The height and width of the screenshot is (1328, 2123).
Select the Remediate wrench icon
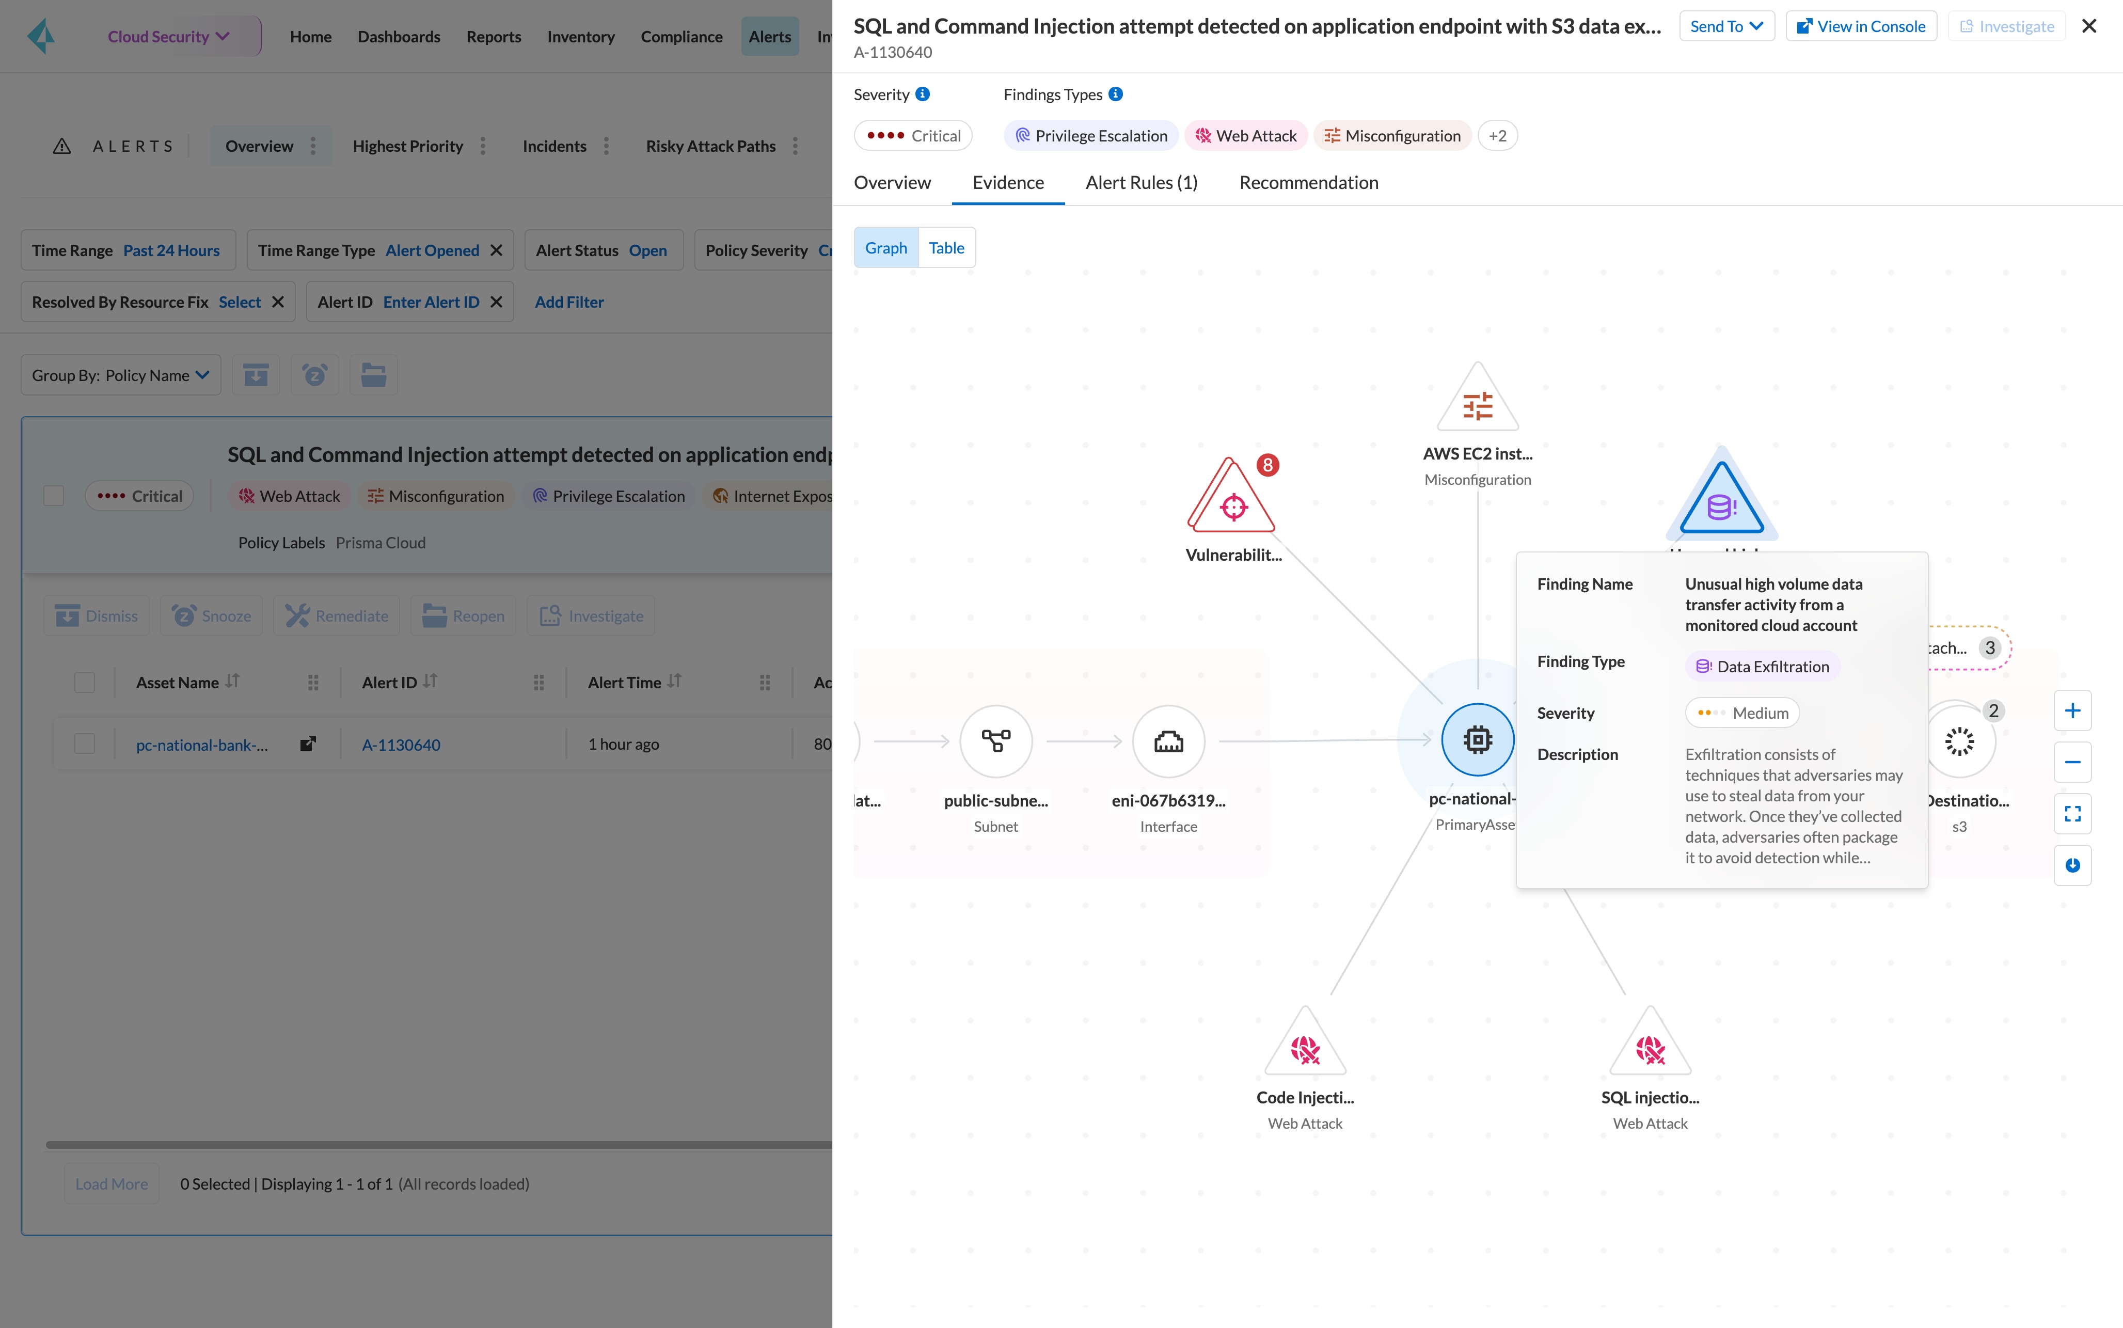[296, 615]
